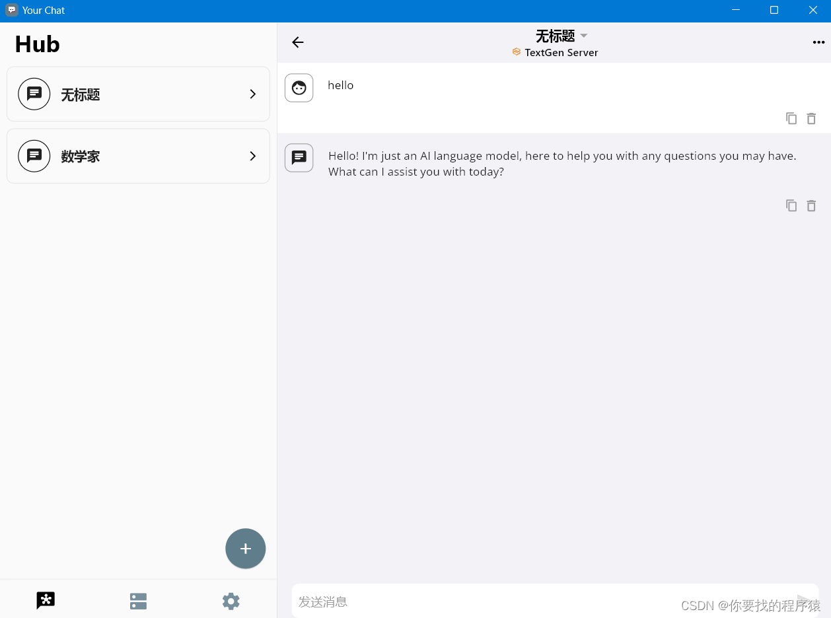
Task: Minimize the Your Chat window
Action: (x=735, y=11)
